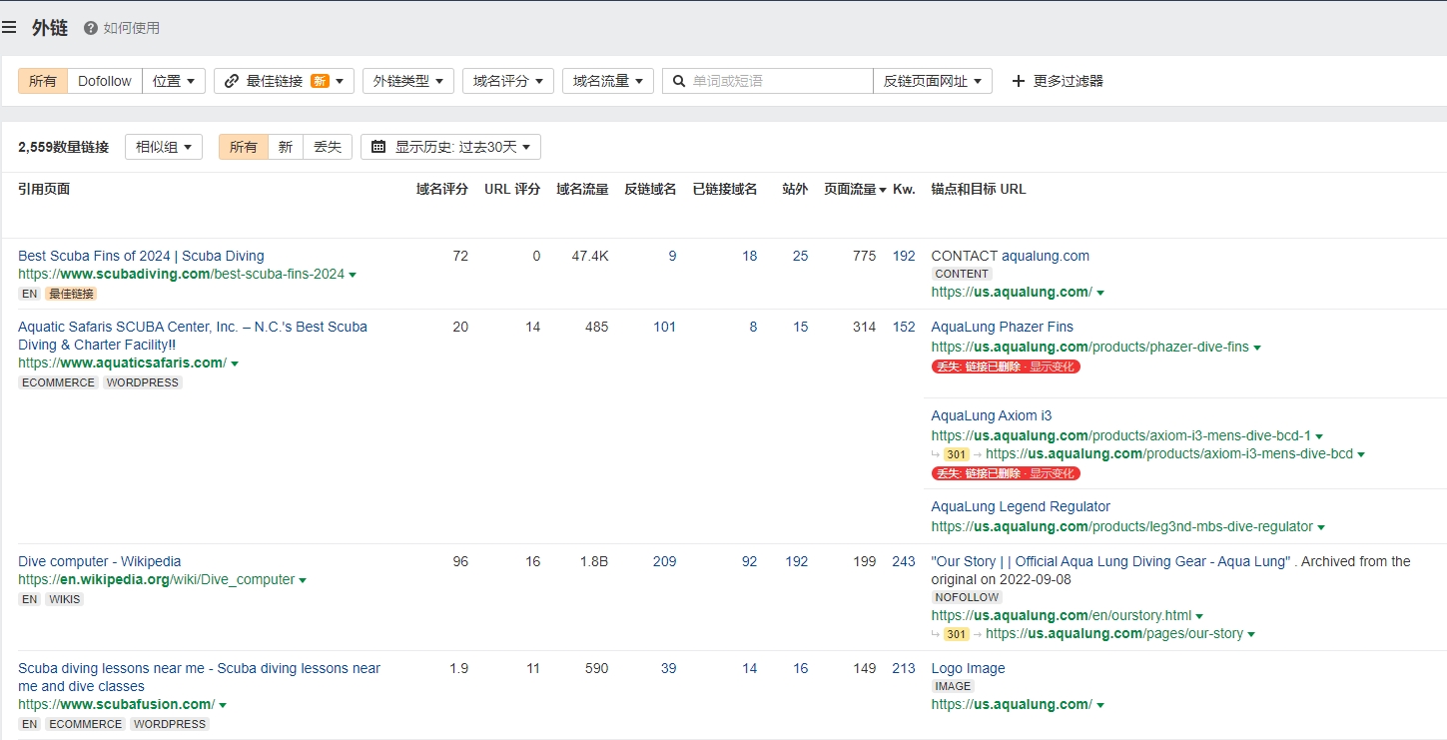Screen dimensions: 1447x740
Task: Expand aquaticsafaris.com URL dropdown arrow
Action: coord(235,364)
